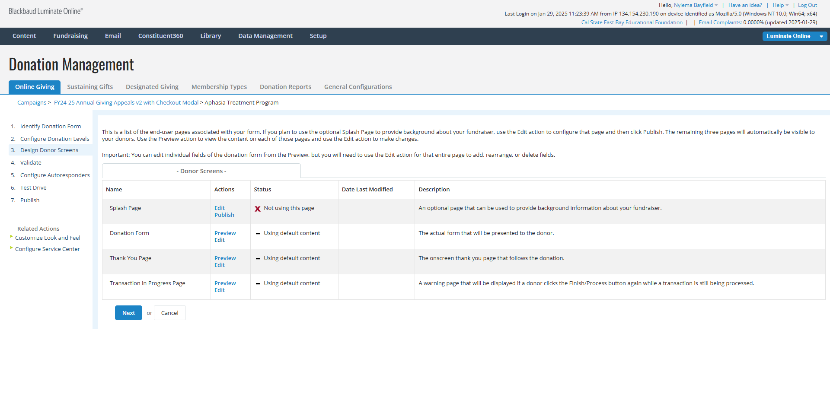Viewport: 830px width, 397px height.
Task: Expand the Nyiema Bayfield user menu
Action: pos(696,5)
